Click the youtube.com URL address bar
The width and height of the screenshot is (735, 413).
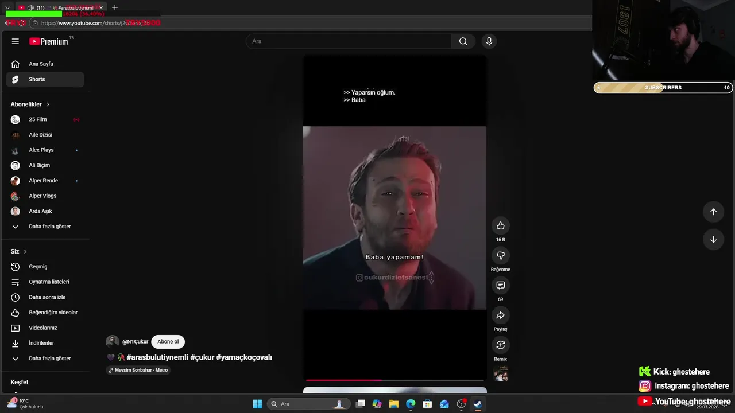tap(310, 23)
